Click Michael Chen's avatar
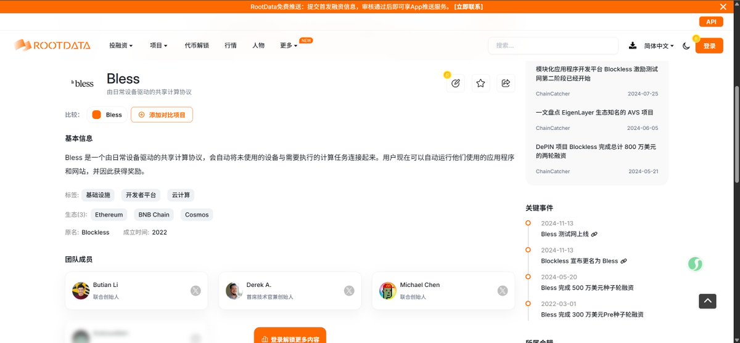The height and width of the screenshot is (343, 740). click(388, 291)
